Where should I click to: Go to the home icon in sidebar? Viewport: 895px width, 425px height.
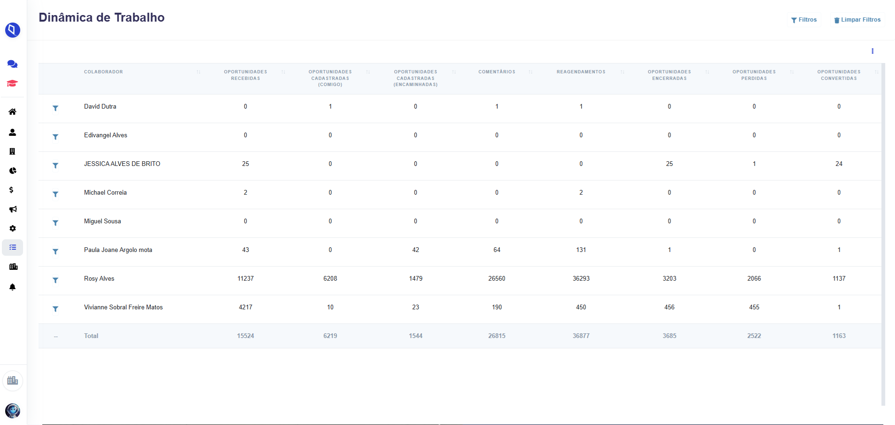point(13,112)
